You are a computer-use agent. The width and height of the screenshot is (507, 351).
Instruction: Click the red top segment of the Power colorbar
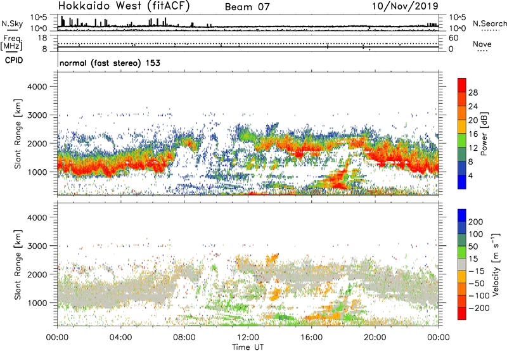pos(462,85)
